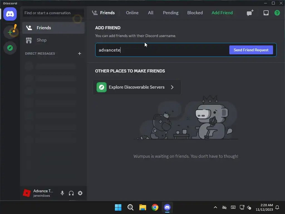
Task: Click the add friends with Discord username text
Action: tap(136, 36)
